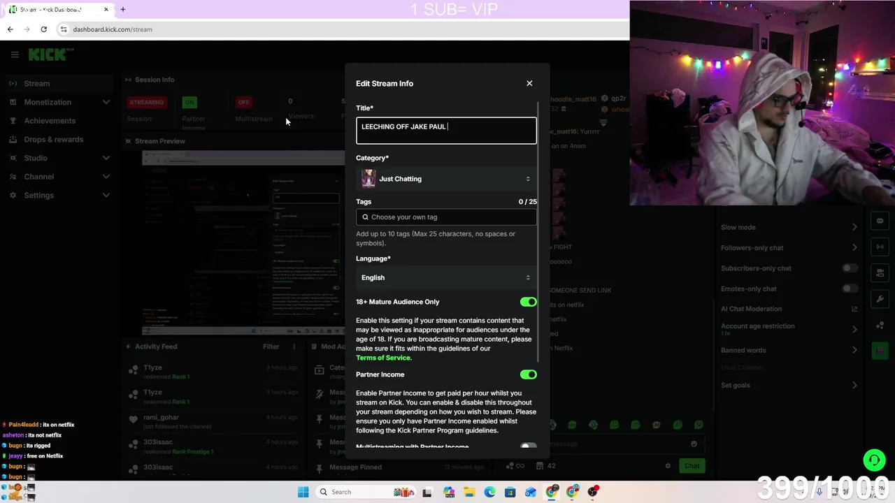The height and width of the screenshot is (503, 895).
Task: Click in the stream Title text field
Action: (x=446, y=131)
